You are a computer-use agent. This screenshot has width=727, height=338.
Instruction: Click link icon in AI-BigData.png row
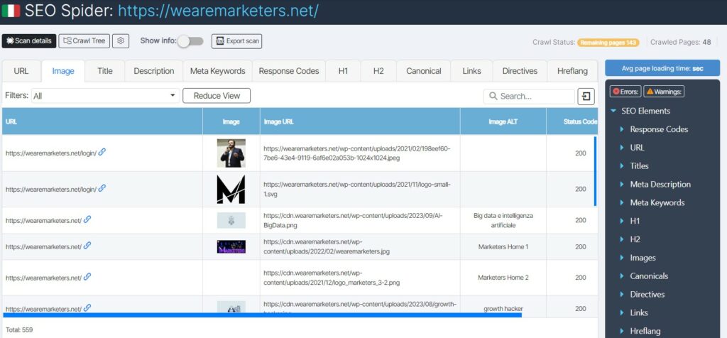pyautogui.click(x=87, y=219)
